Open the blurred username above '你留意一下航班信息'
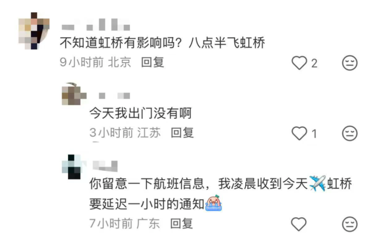Image resolution: width=373 pixels, height=233 pixels. coord(105,166)
